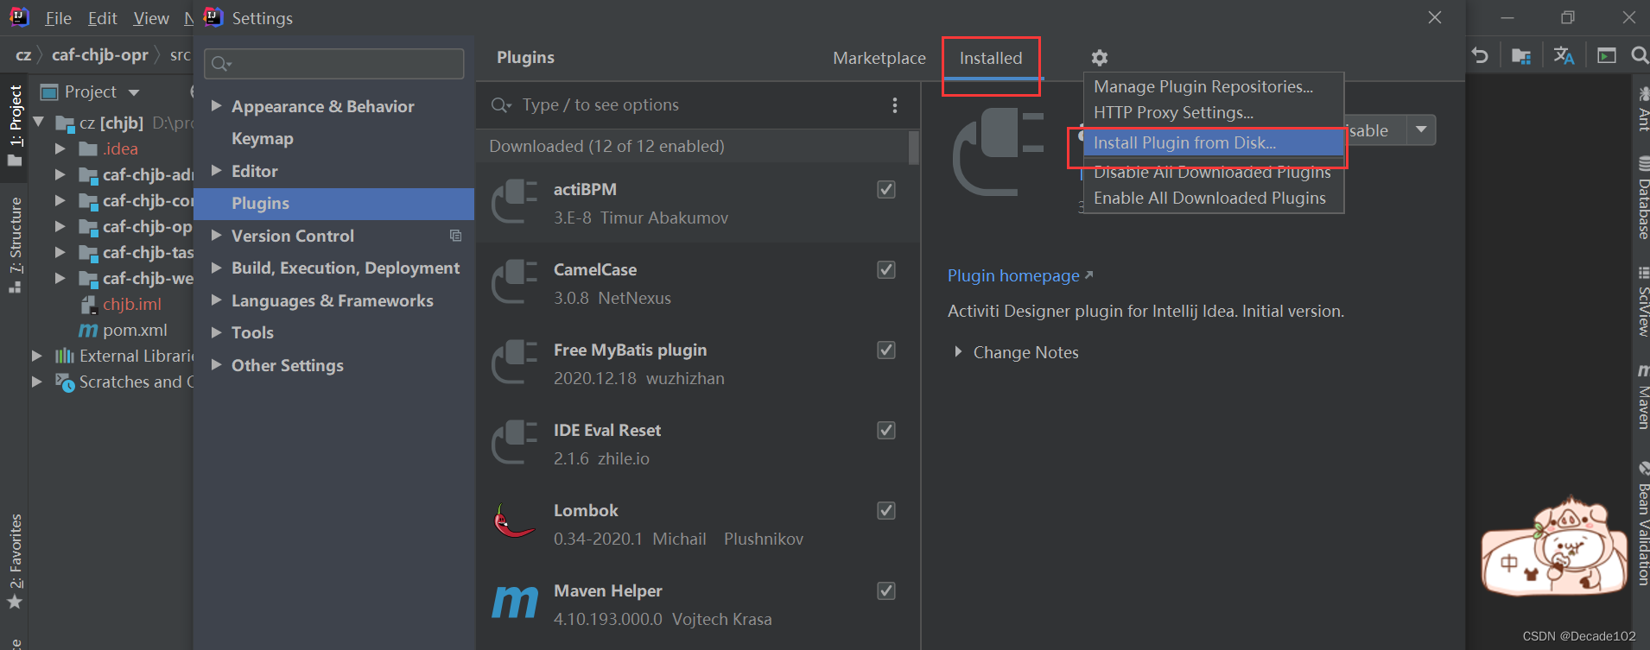This screenshot has height=650, width=1650.
Task: Click the CamelCase plugin plug icon
Action: [x=515, y=281]
